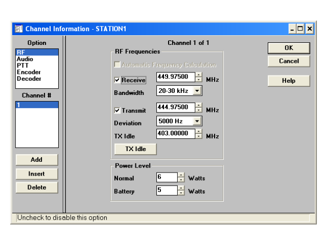
Task: Open the Bandwidth 20-30 kHz dropdown
Action: [197, 91]
